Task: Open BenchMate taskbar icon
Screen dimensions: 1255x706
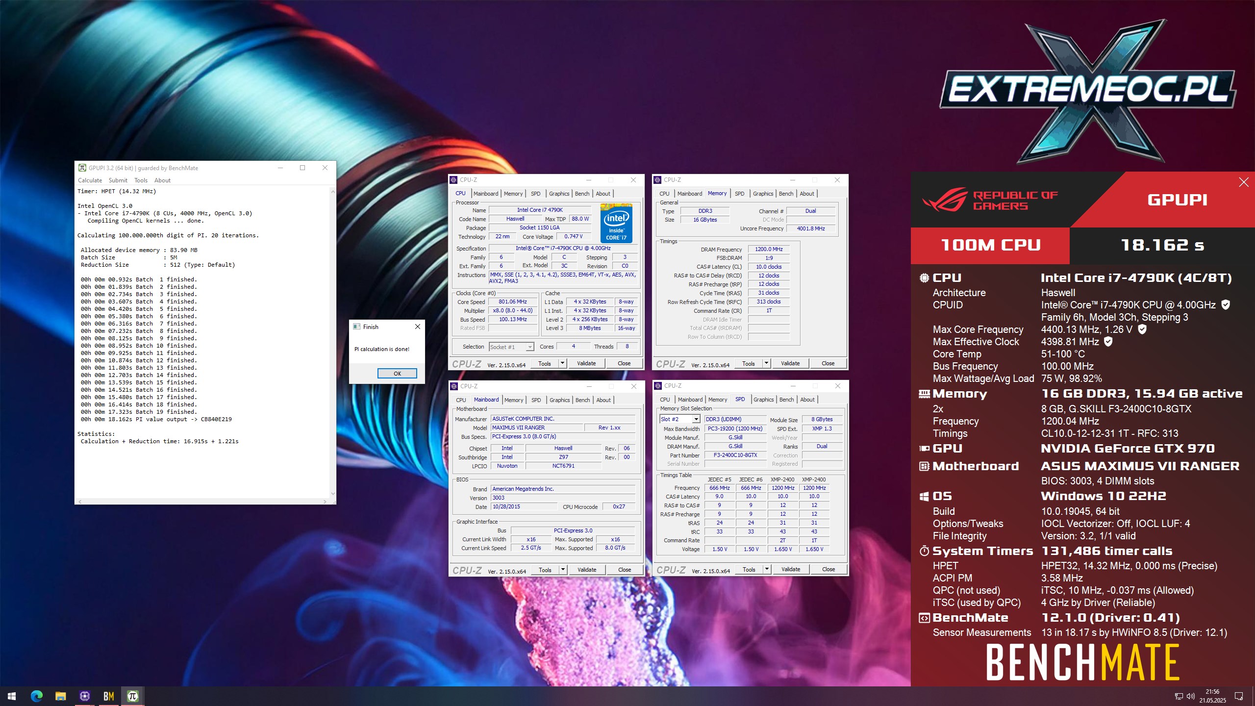Action: point(108,696)
